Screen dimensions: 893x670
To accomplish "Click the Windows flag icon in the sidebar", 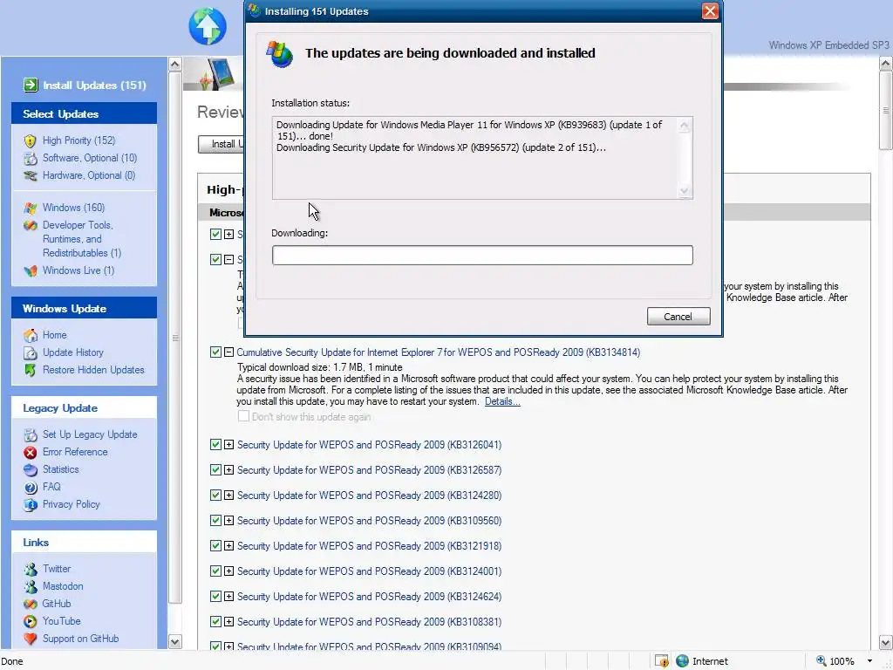I will pos(31,208).
